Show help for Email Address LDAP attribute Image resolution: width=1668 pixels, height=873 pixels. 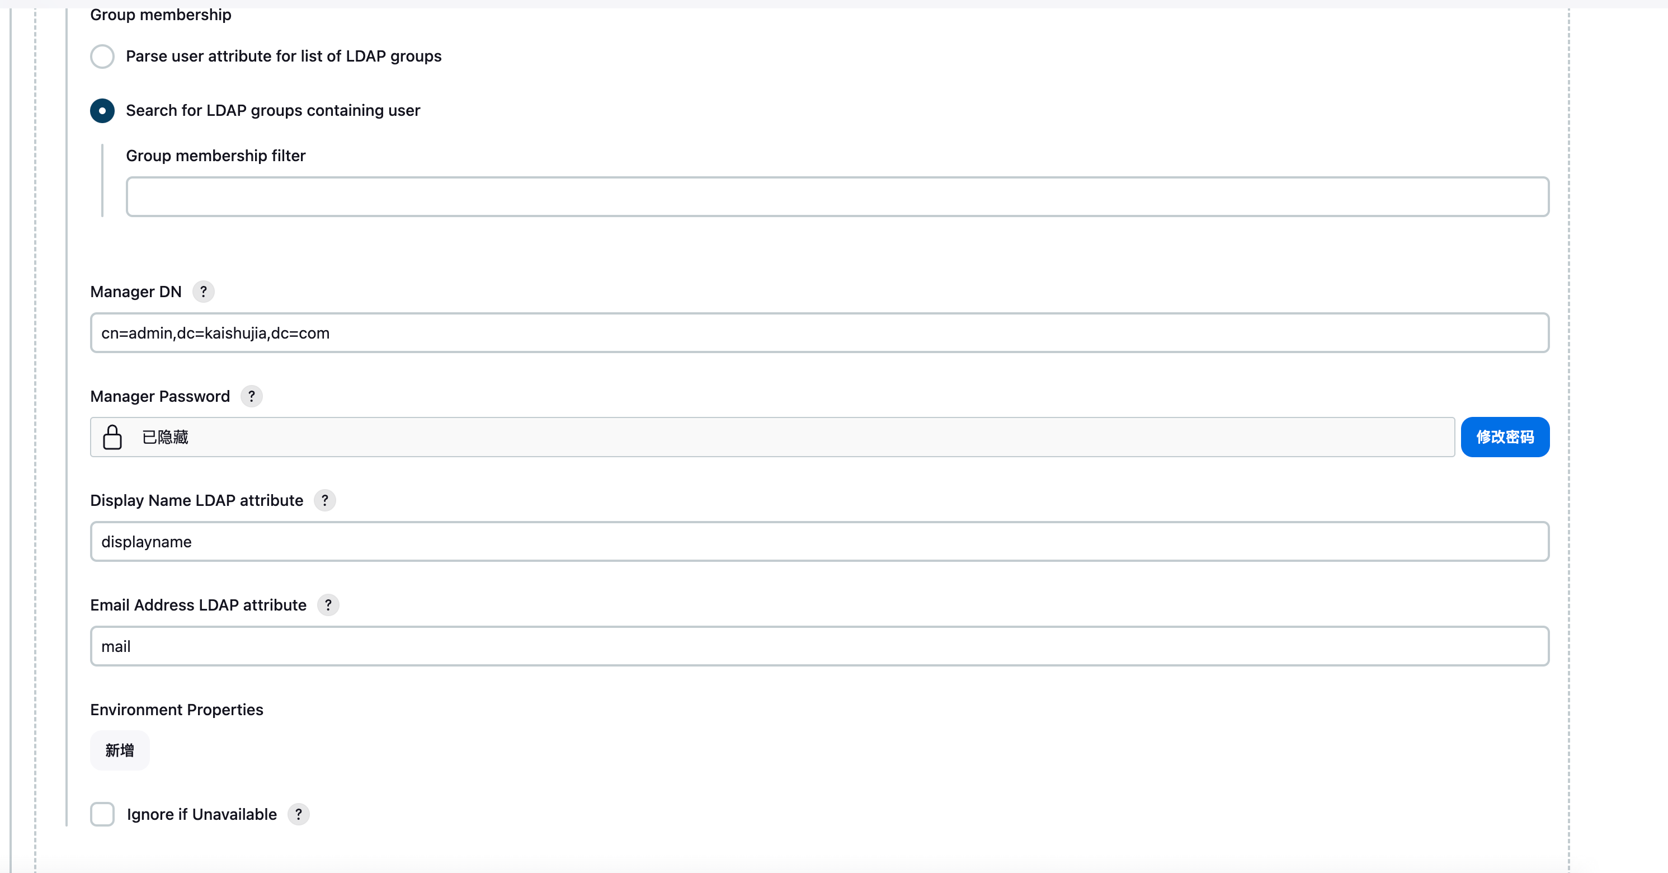click(x=328, y=605)
